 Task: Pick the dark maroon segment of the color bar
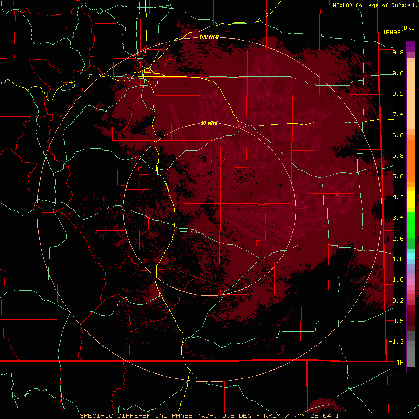tap(411, 321)
